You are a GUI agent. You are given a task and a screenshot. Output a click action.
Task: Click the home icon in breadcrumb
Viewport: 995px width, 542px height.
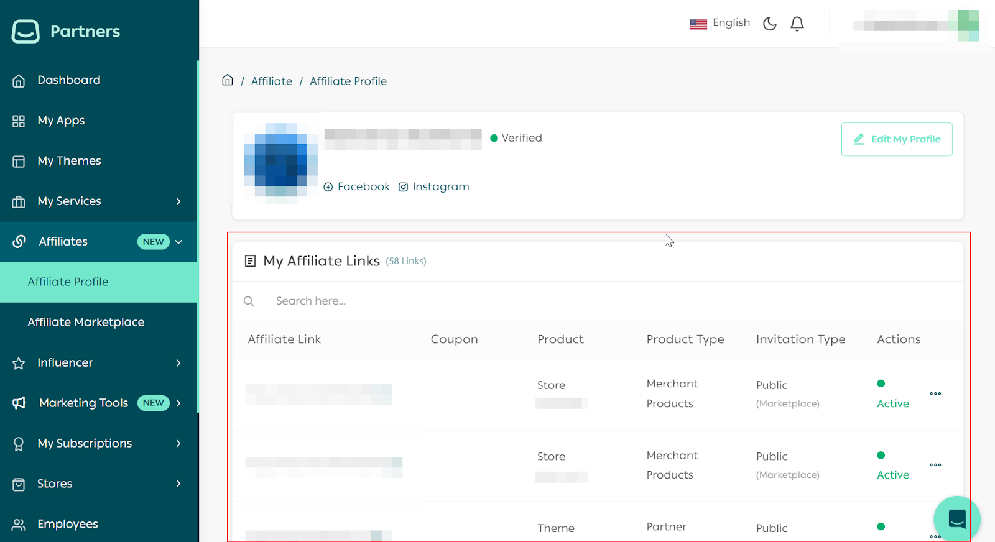[x=228, y=80]
